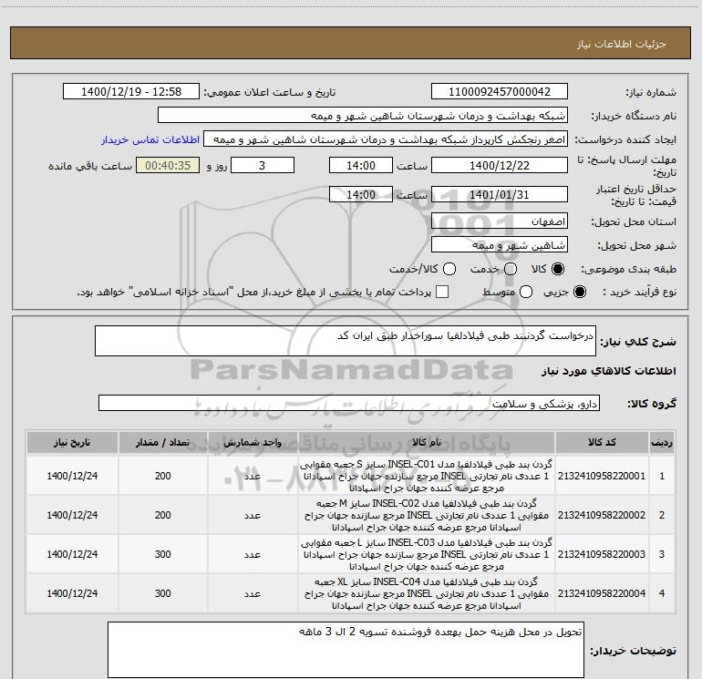Click the goods group field دارو، پزشکی و سلامت
This screenshot has width=702, height=679.
click(349, 403)
